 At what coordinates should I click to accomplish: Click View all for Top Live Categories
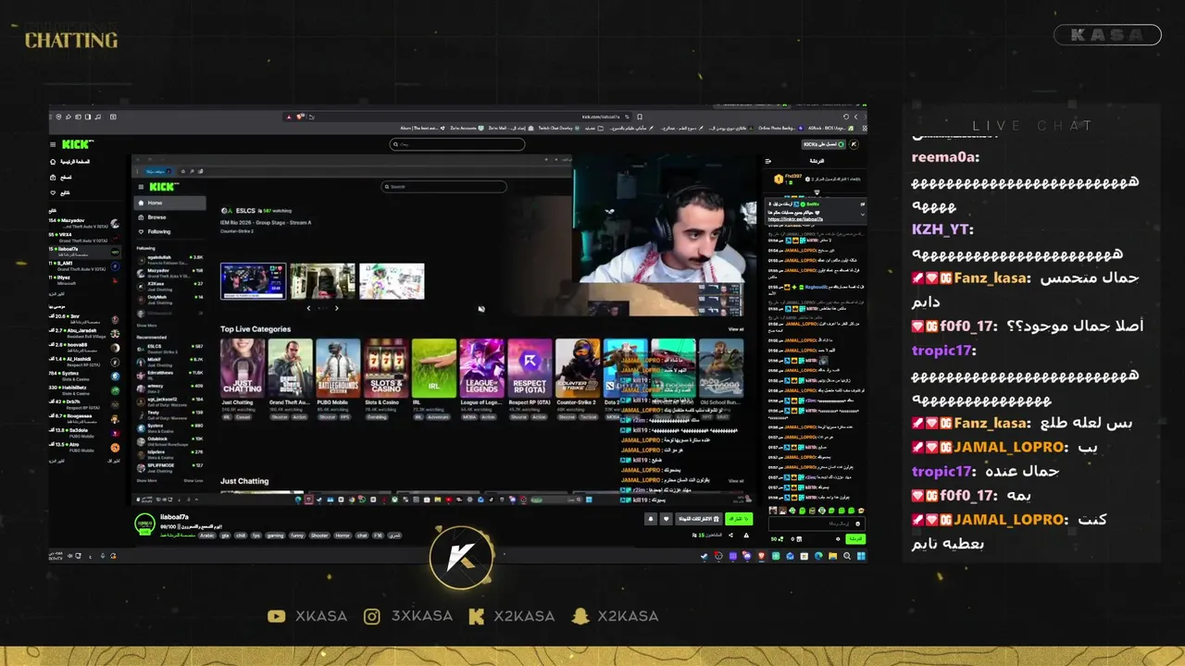click(736, 329)
